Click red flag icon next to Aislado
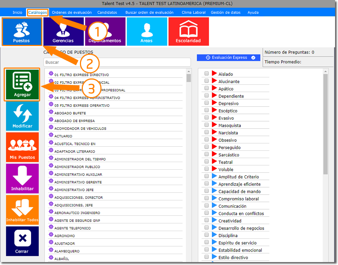Screen dimensions: 338x265 coord(214,73)
